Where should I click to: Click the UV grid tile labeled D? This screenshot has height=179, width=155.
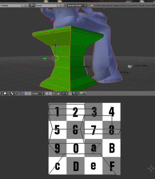tap(75, 166)
